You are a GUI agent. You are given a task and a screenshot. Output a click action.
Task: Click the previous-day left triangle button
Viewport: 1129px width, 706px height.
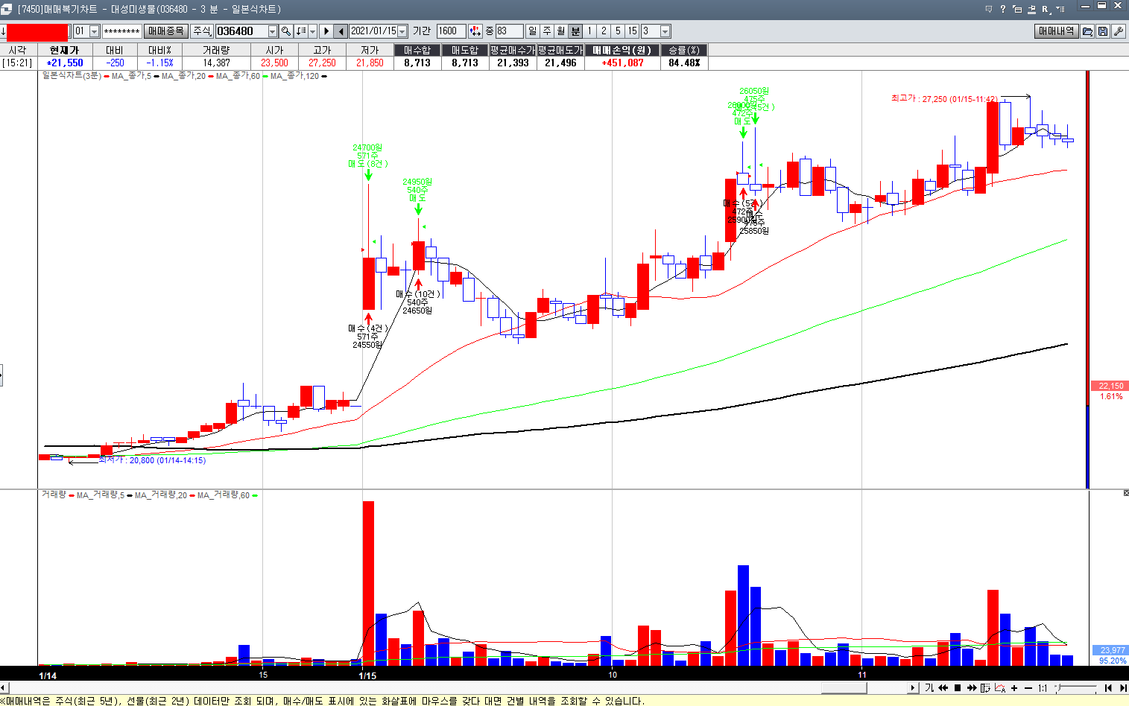click(x=341, y=31)
